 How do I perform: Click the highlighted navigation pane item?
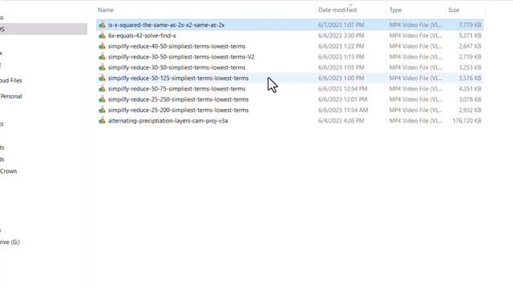coord(43,29)
